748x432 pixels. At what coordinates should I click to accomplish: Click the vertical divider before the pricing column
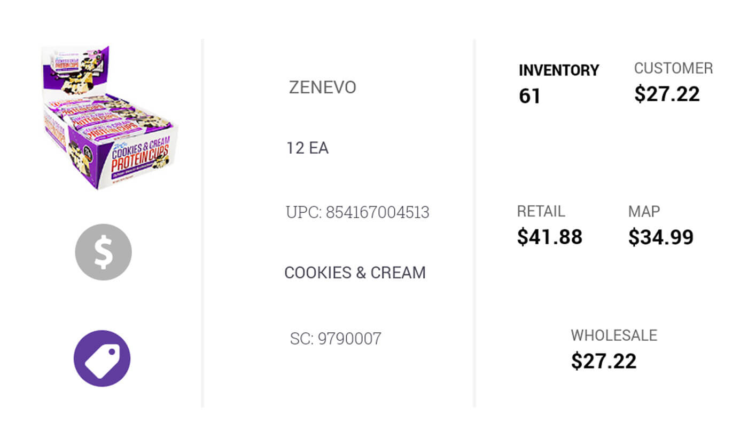pos(474,223)
